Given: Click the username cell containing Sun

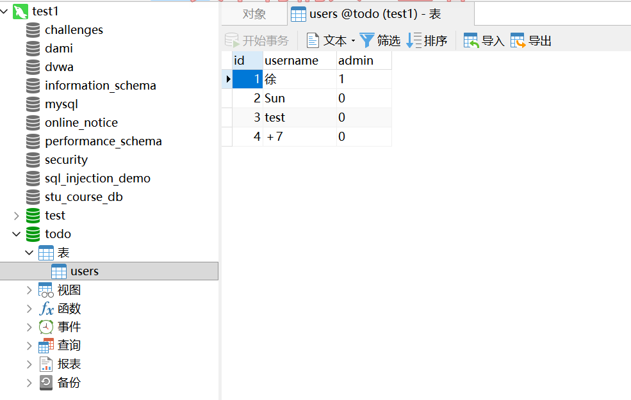Looking at the screenshot, I should [x=275, y=99].
